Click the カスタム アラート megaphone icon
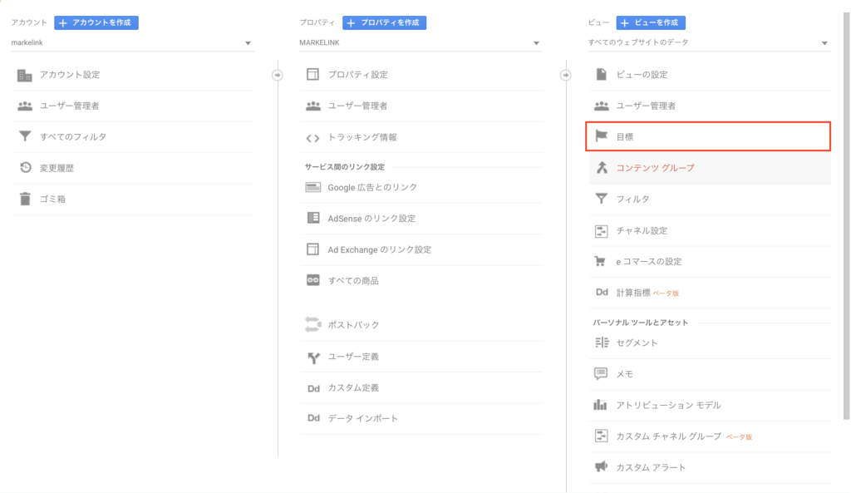 (602, 466)
